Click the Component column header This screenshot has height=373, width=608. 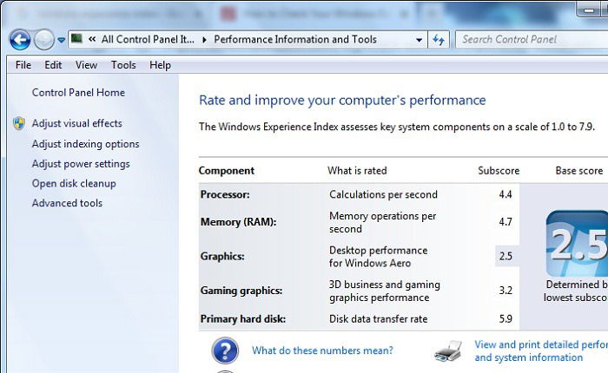tap(227, 171)
